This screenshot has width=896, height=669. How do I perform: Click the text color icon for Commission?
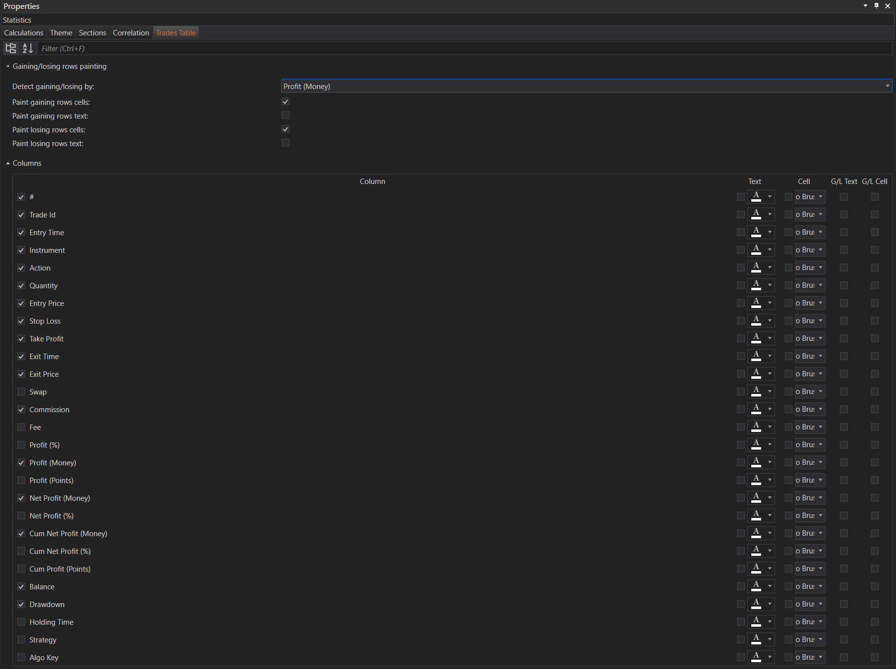[756, 409]
